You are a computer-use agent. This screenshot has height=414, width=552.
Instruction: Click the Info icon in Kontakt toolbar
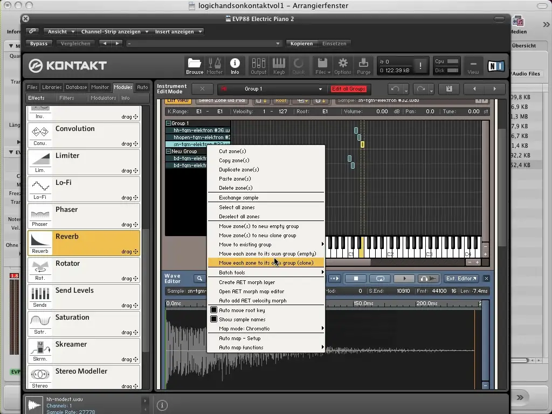[x=235, y=66]
